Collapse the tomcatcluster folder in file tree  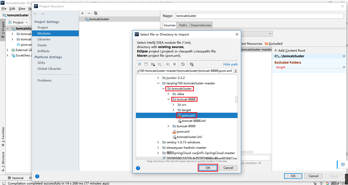coord(163,89)
